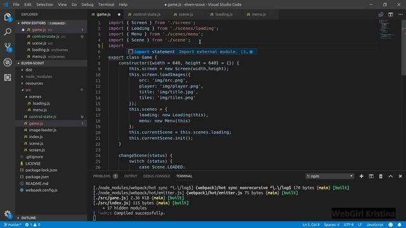This screenshot has height=228, width=406.
Task: Click the unsaved dot on game.js tab
Action: 119,15
